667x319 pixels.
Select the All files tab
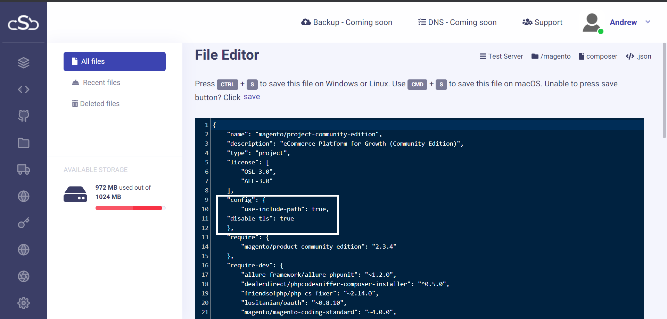pyautogui.click(x=114, y=61)
